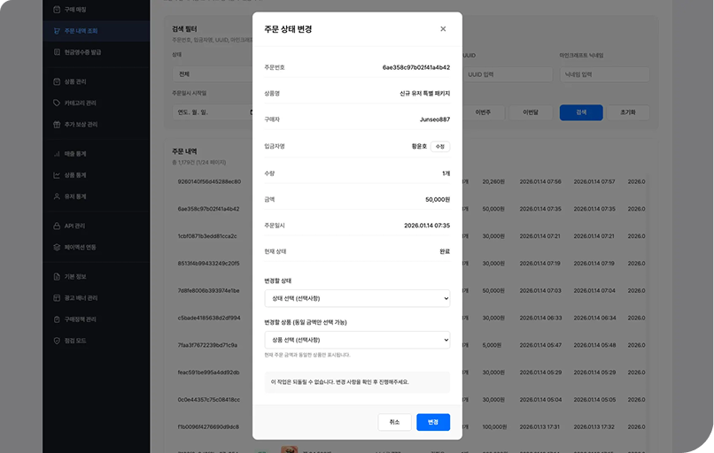Click the 2026.01.14 06:33 timestamp
This screenshot has height=453, width=714.
coord(540,318)
